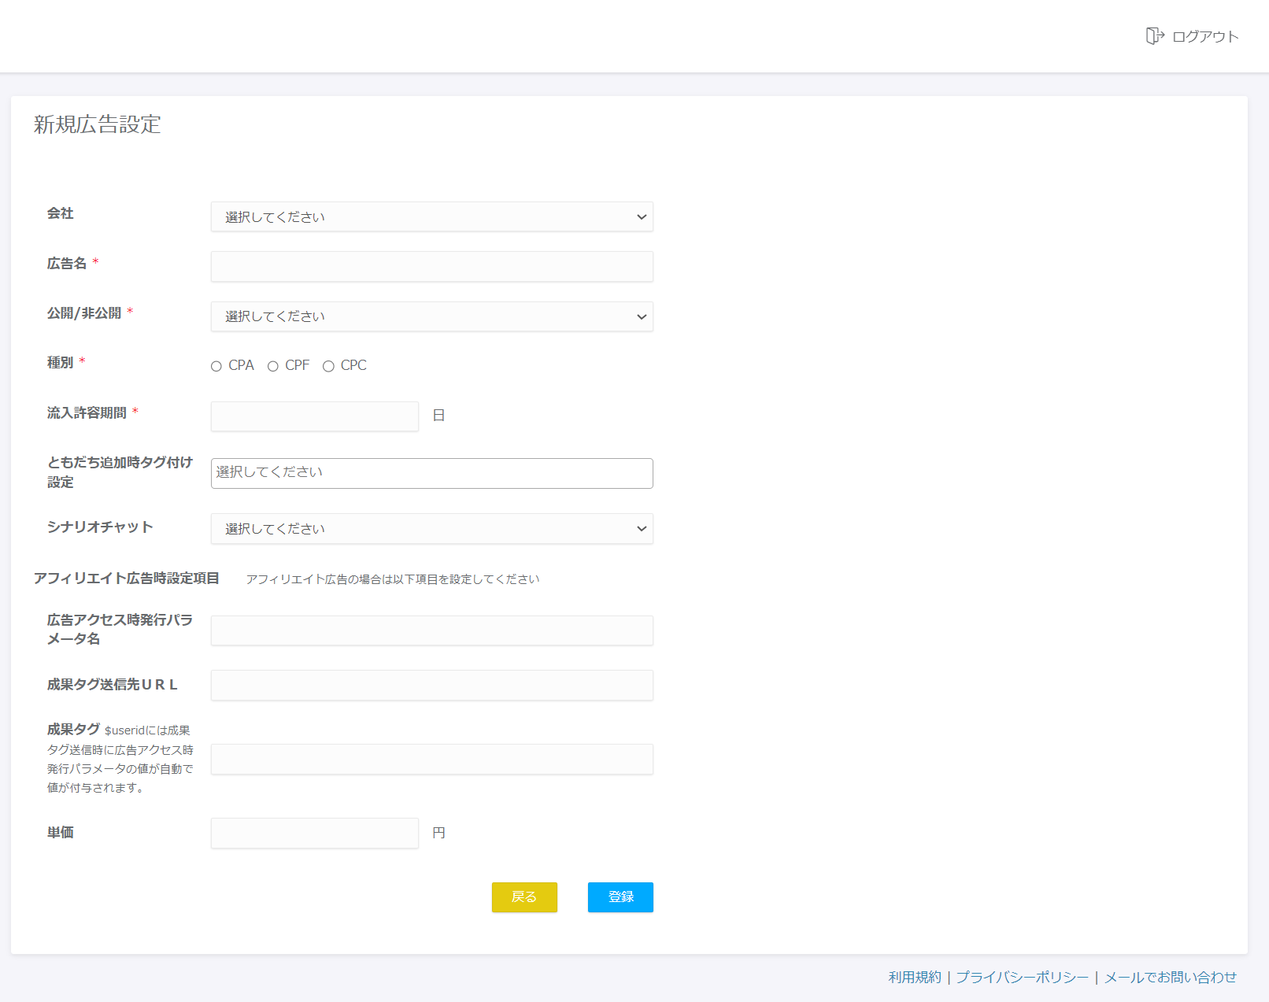Click the 円 unit label
Viewport: 1269px width, 1002px height.
point(439,833)
